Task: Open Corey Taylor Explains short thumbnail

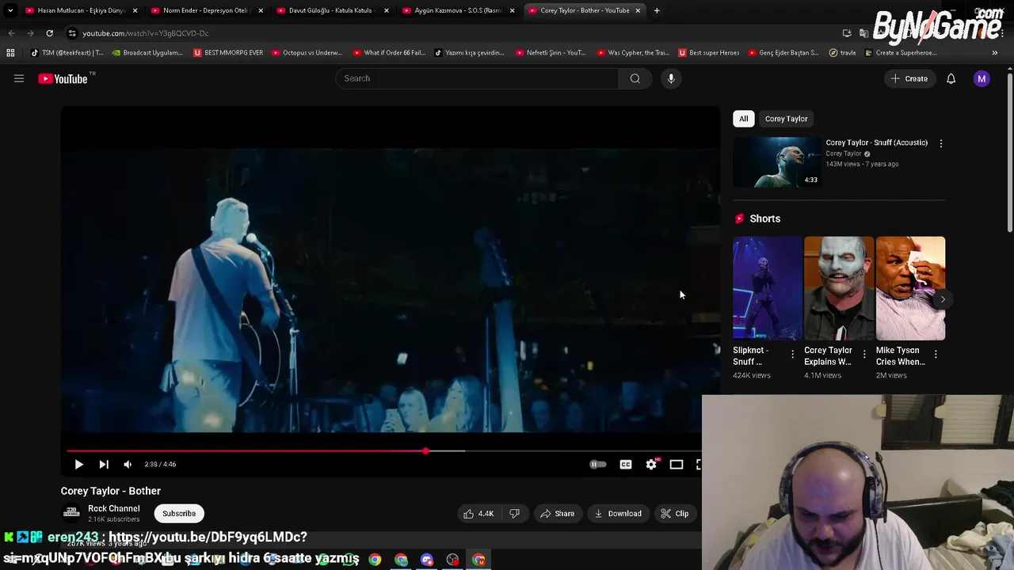Action: tap(839, 288)
